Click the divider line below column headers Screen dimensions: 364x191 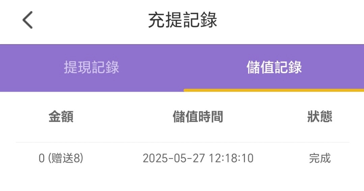182,142
